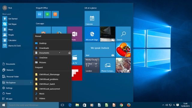Screen dimensions: 192x108
Task: Open Personal Folder from Start menu
Action: (x=11, y=76)
